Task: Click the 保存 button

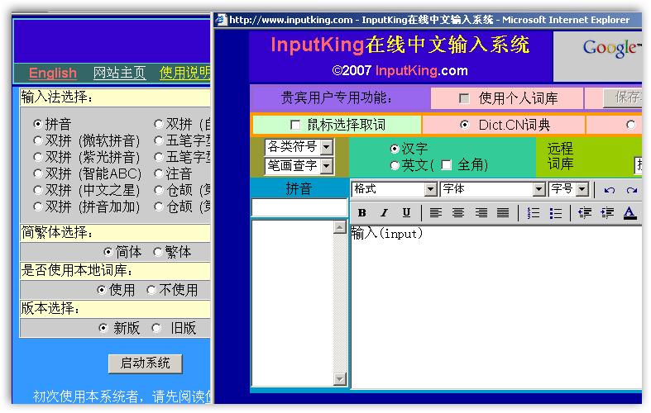Action: (x=623, y=97)
